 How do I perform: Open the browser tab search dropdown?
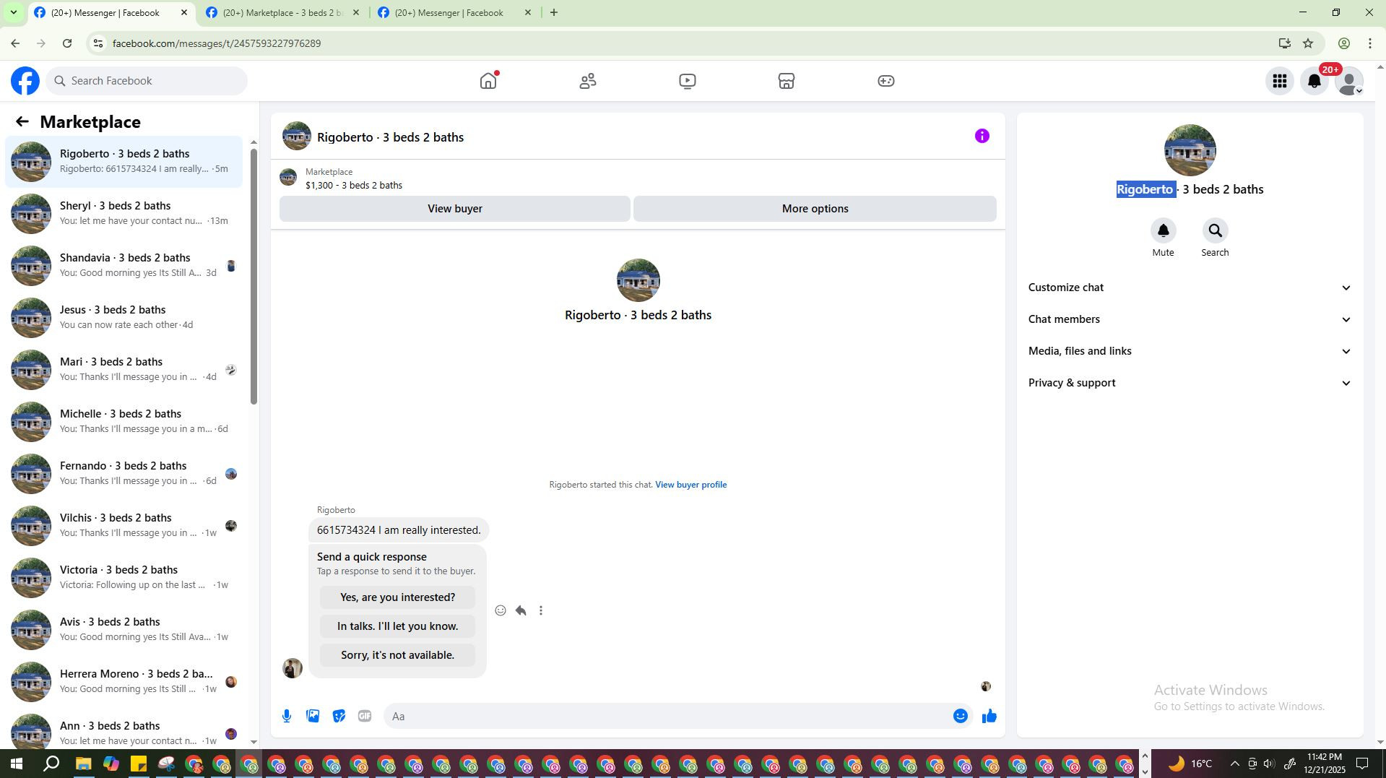[x=13, y=12]
